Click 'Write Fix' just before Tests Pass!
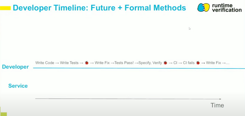Screen dimensions: 245x116 tap(102, 63)
